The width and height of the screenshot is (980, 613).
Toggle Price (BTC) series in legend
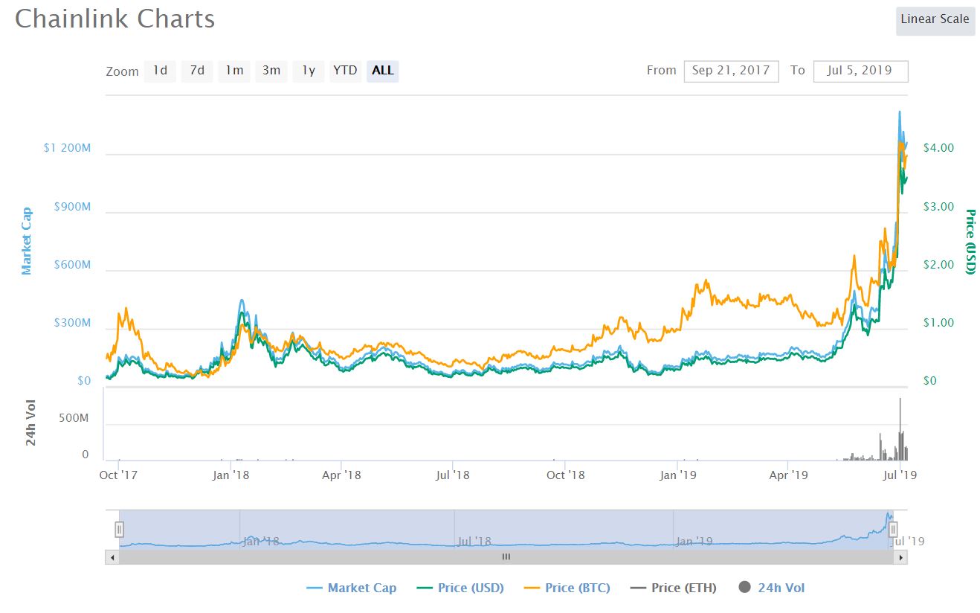(x=567, y=588)
